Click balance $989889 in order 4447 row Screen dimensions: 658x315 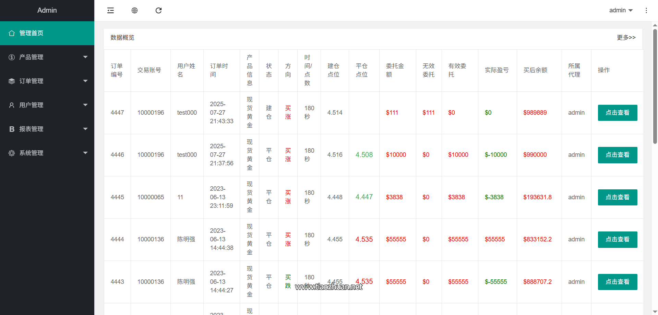click(535, 113)
